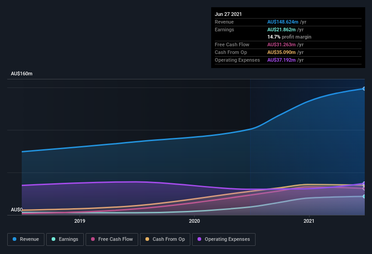The width and height of the screenshot is (372, 254).
Task: Click the Earnings line endpoint marker
Action: [x=364, y=196]
